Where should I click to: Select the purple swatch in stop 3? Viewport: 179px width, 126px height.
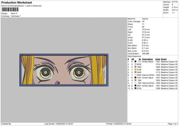pos(136,67)
